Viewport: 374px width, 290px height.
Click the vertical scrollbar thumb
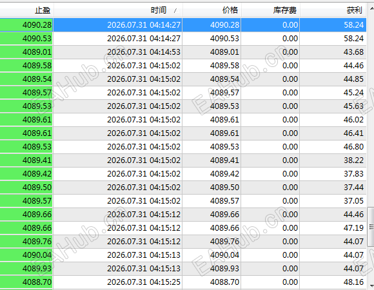coord(371,227)
